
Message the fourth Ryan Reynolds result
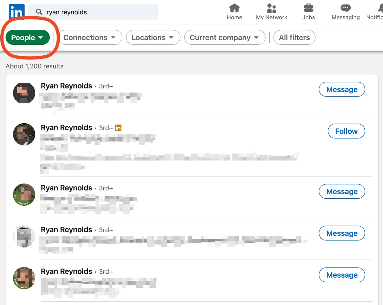(342, 233)
